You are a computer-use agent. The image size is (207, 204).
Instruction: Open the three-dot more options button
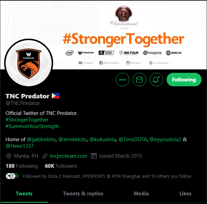pos(122,79)
